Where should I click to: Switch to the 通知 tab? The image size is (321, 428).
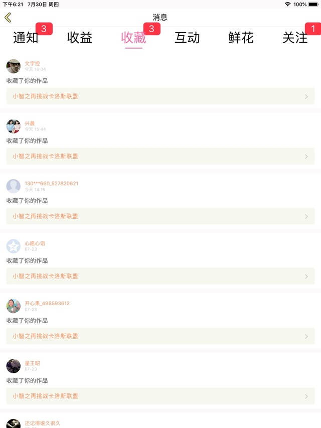click(x=26, y=38)
